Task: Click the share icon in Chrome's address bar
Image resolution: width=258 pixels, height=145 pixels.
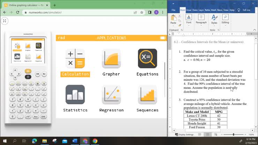Action: [135, 12]
